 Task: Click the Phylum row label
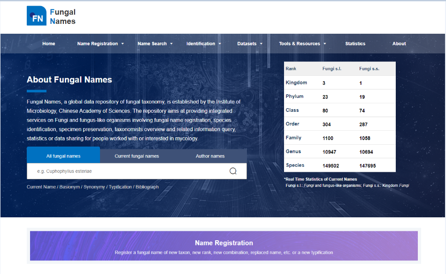[295, 96]
